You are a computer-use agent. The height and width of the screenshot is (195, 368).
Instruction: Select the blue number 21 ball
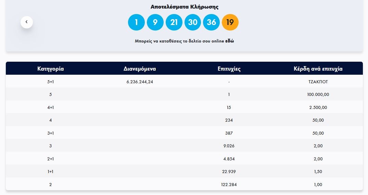coord(174,22)
